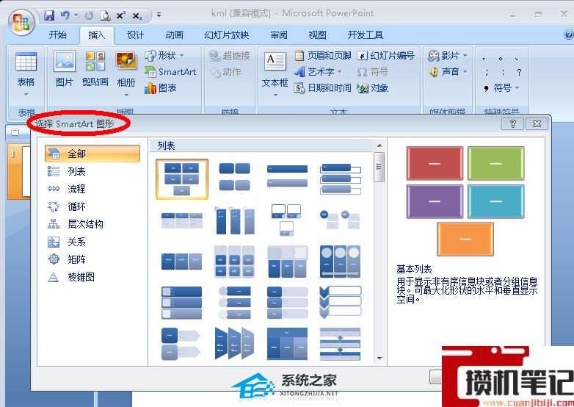Switch to the 开始 ribbon tab
The height and width of the screenshot is (407, 574).
58,35
